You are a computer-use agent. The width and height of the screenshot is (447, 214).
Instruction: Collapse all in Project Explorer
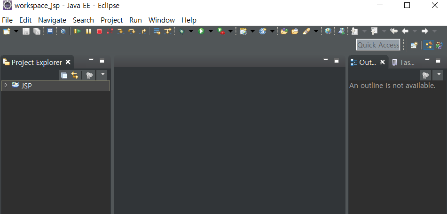pos(64,75)
